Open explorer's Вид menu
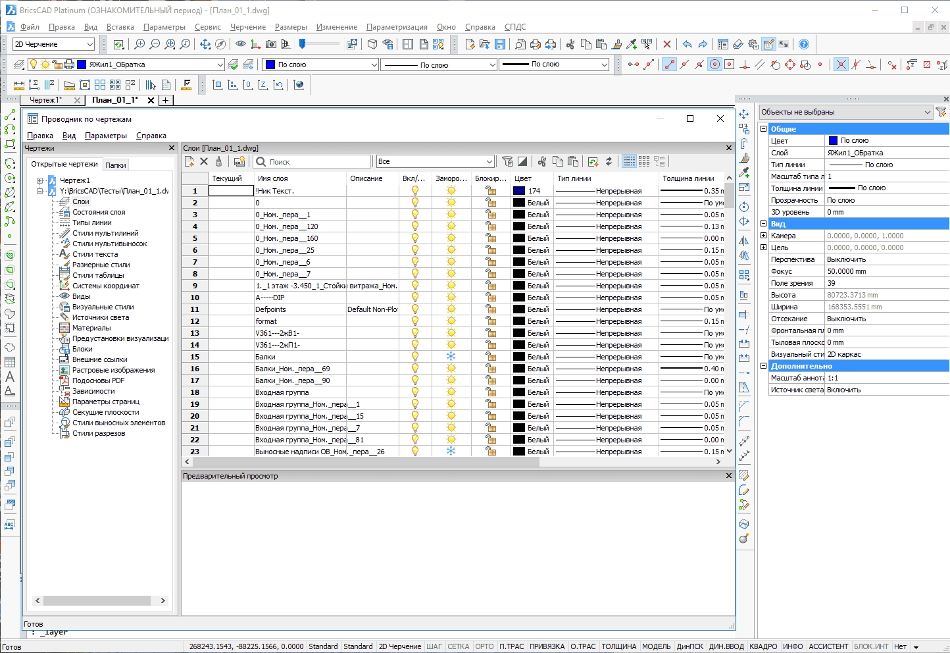Screen dimensions: 950x653 [69, 136]
